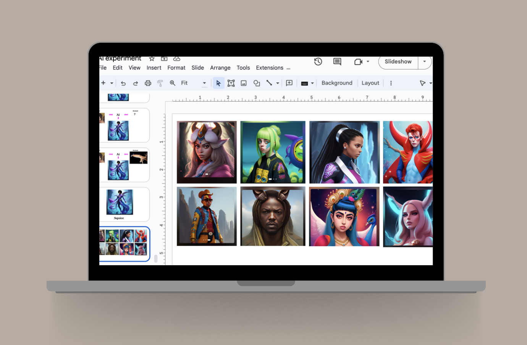Expand the new slide layout arrow

[x=112, y=83]
